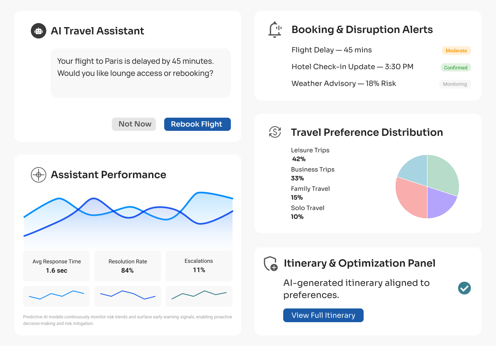Click the Booking alerts bell icon
The image size is (501, 346).
tap(275, 30)
